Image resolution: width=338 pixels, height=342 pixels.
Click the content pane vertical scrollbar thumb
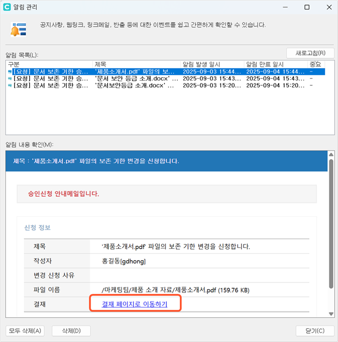click(x=331, y=224)
